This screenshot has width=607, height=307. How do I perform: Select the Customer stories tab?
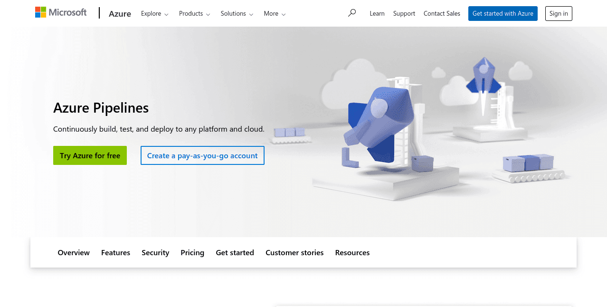294,253
